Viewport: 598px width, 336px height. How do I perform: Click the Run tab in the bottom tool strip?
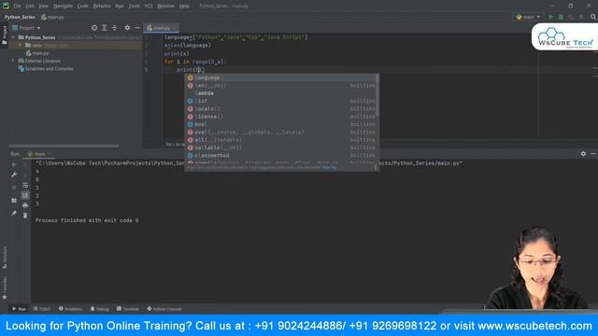19,309
